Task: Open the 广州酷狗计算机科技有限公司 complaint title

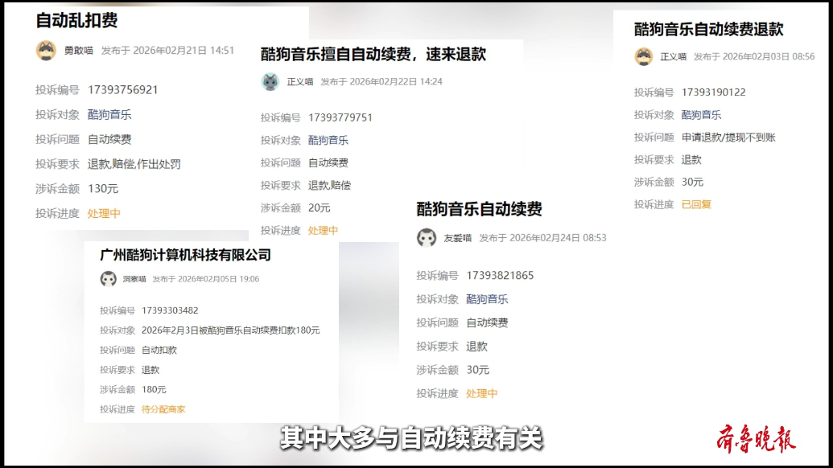Action: (185, 255)
